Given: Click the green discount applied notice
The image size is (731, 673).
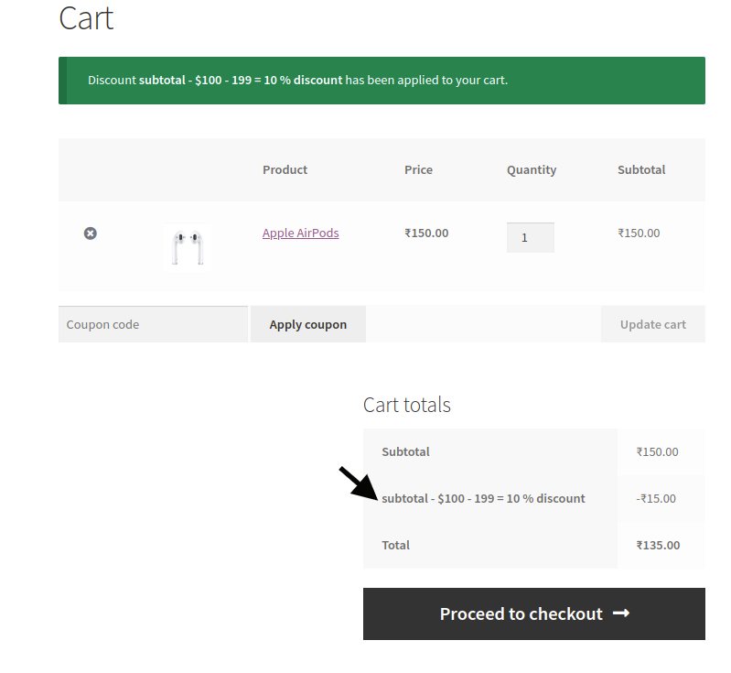Looking at the screenshot, I should click(382, 81).
